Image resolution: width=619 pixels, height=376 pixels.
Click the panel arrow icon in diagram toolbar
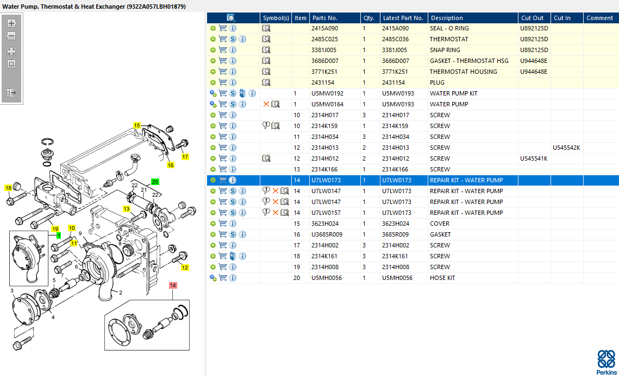tap(11, 93)
